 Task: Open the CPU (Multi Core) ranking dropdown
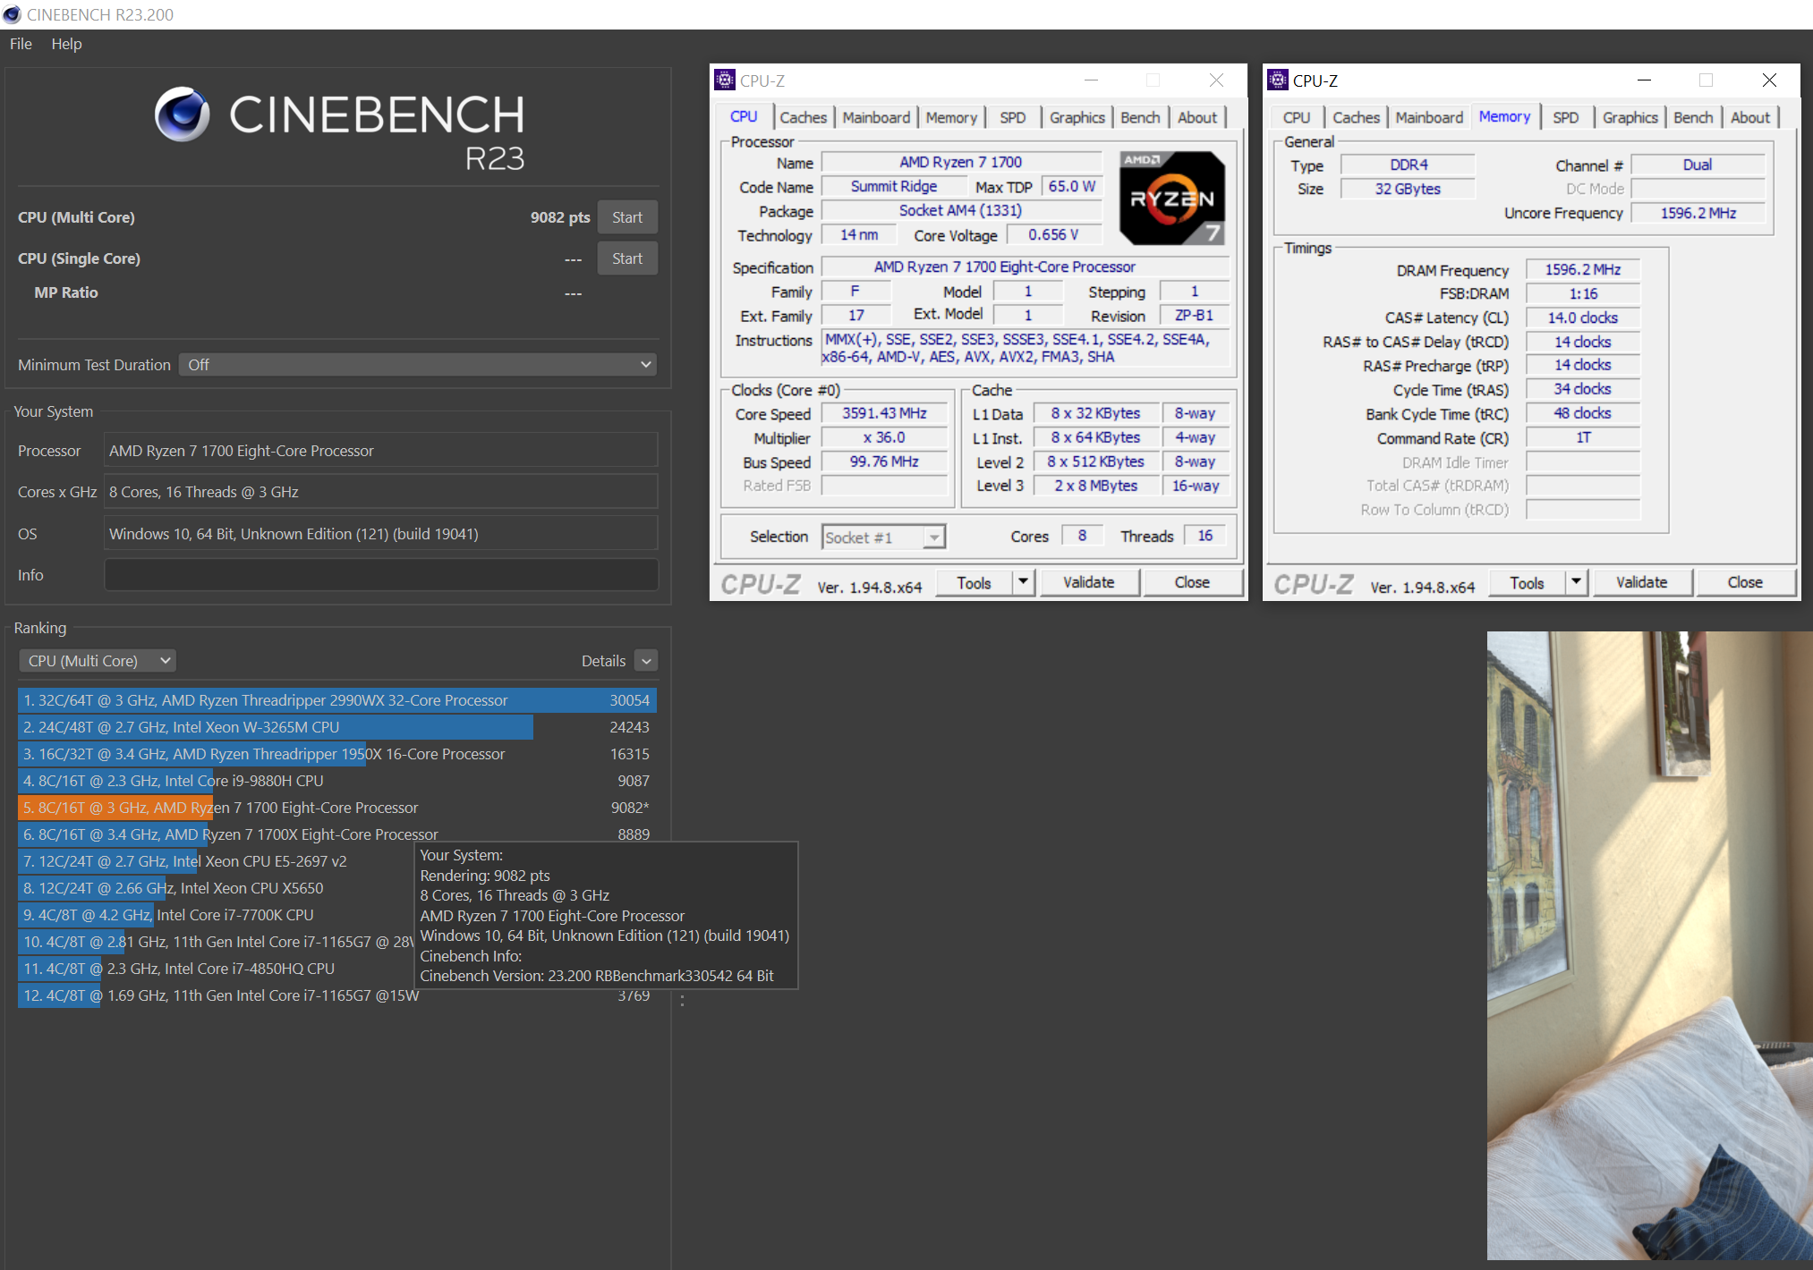point(97,660)
